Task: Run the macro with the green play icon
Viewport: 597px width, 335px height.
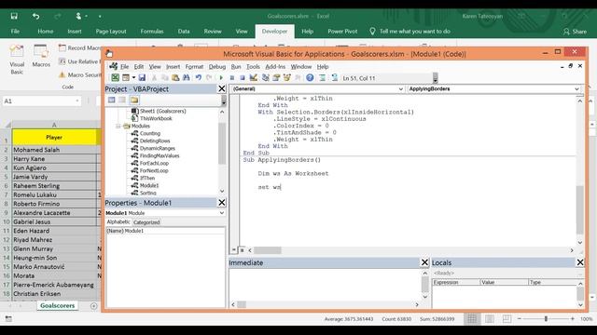Action: pos(221,77)
